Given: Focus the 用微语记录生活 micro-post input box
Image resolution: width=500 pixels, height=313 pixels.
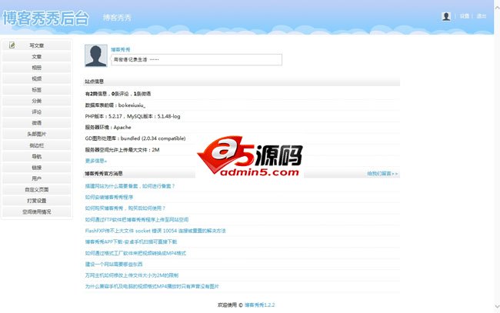Looking at the screenshot, I should pos(196,60).
